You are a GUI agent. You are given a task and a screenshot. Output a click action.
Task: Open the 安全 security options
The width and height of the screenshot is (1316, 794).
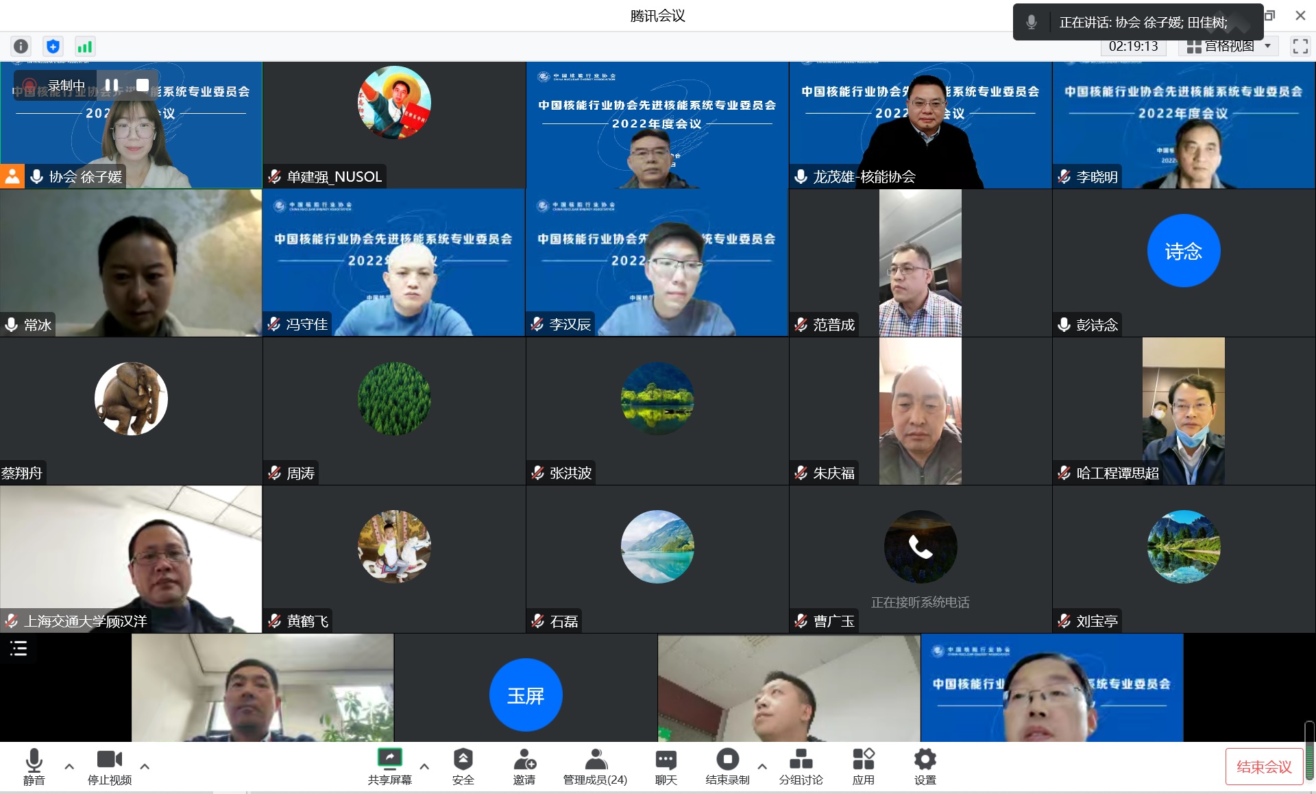463,766
